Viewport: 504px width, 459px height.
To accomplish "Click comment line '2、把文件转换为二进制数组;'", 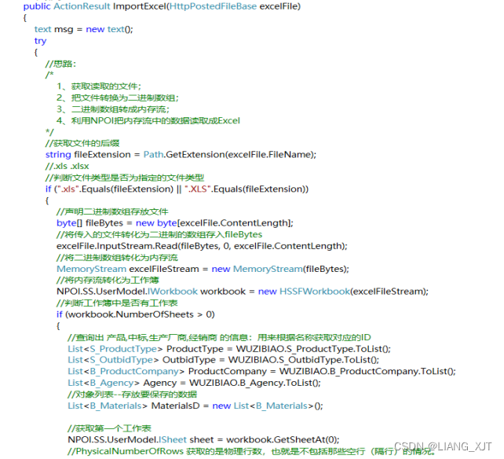I will click(x=118, y=97).
